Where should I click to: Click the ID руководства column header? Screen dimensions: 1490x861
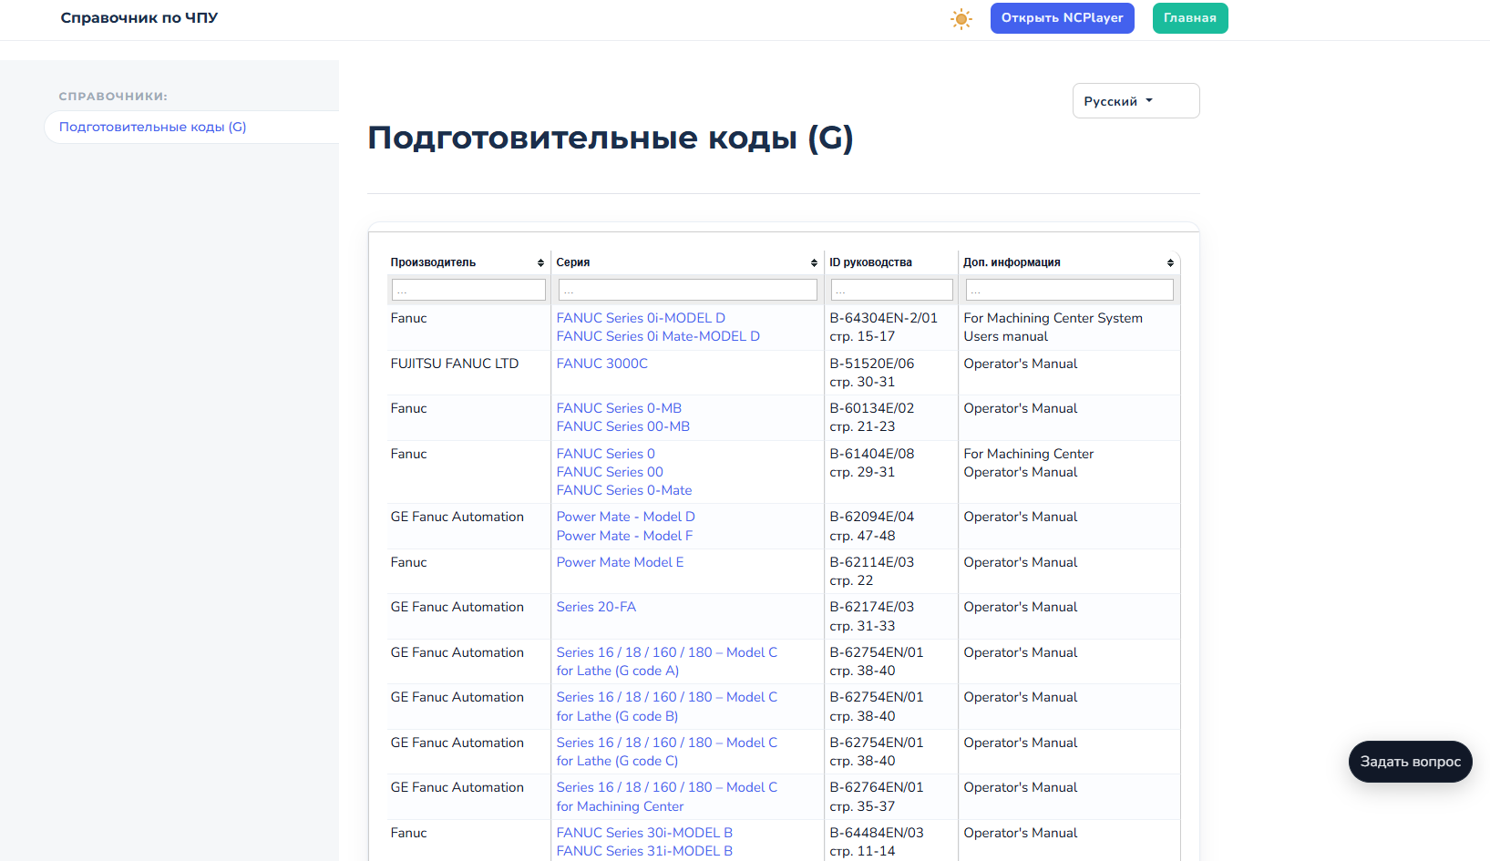pos(870,262)
